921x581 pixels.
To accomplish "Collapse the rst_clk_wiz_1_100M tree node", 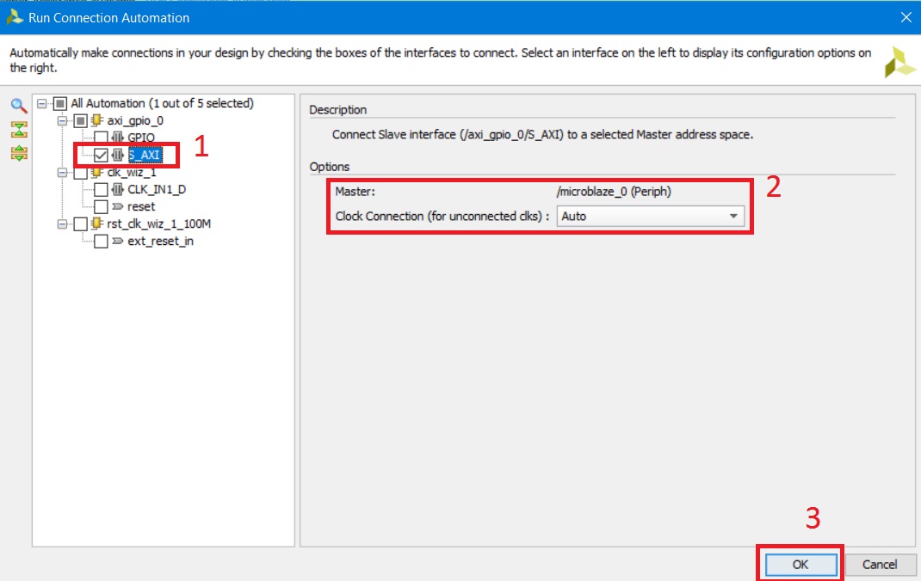I will click(x=62, y=224).
